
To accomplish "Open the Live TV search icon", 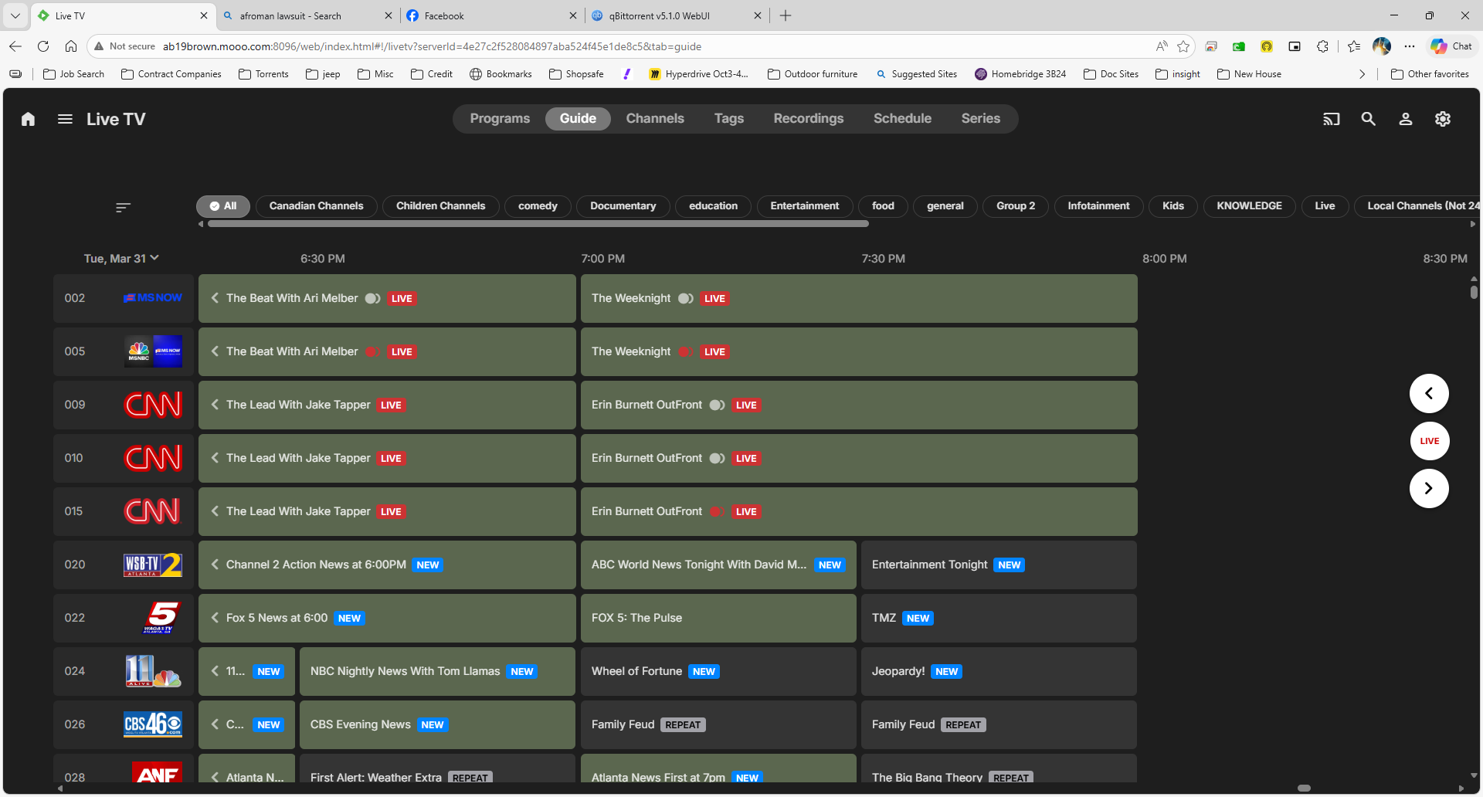I will point(1368,119).
